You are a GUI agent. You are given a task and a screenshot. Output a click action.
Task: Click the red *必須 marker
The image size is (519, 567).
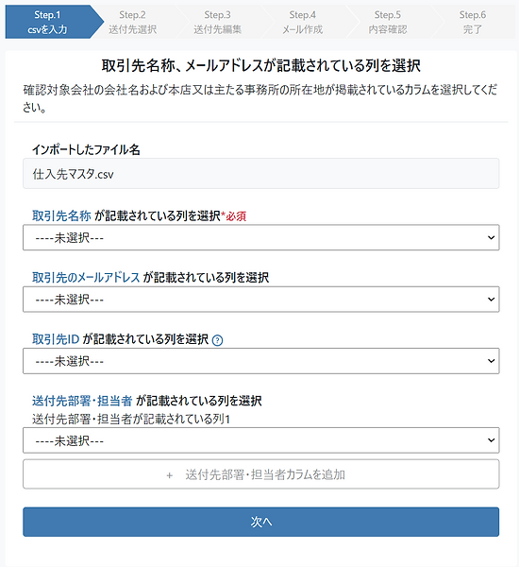234,216
